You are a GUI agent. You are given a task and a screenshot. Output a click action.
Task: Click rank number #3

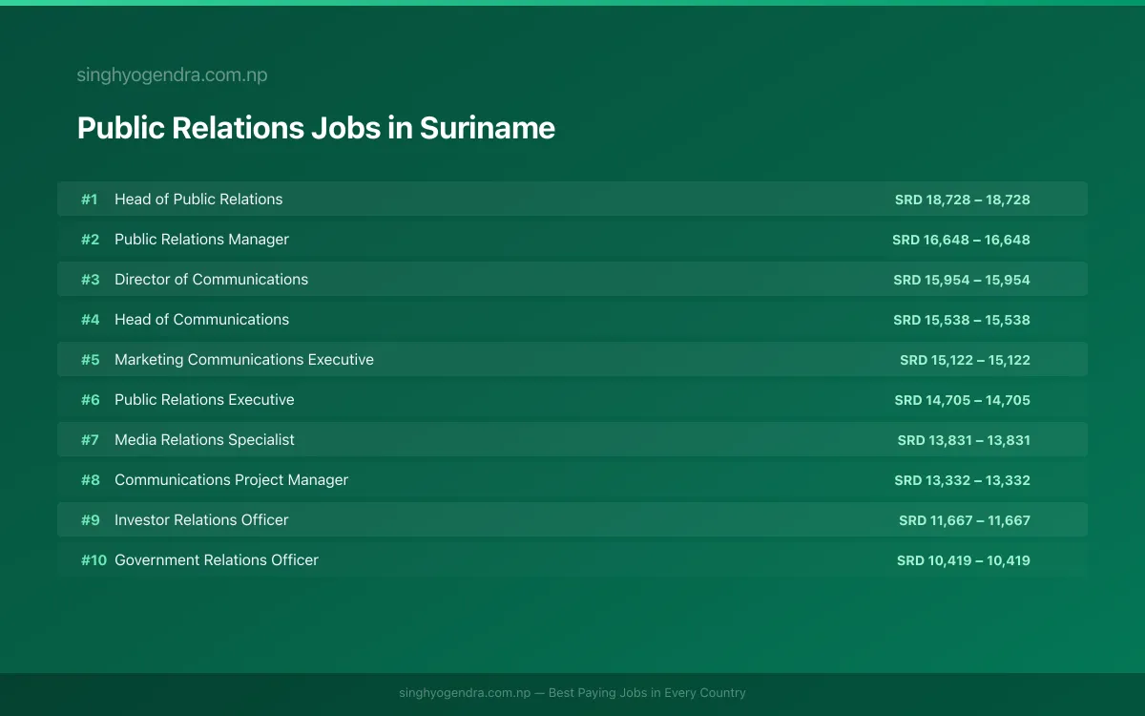(x=90, y=280)
